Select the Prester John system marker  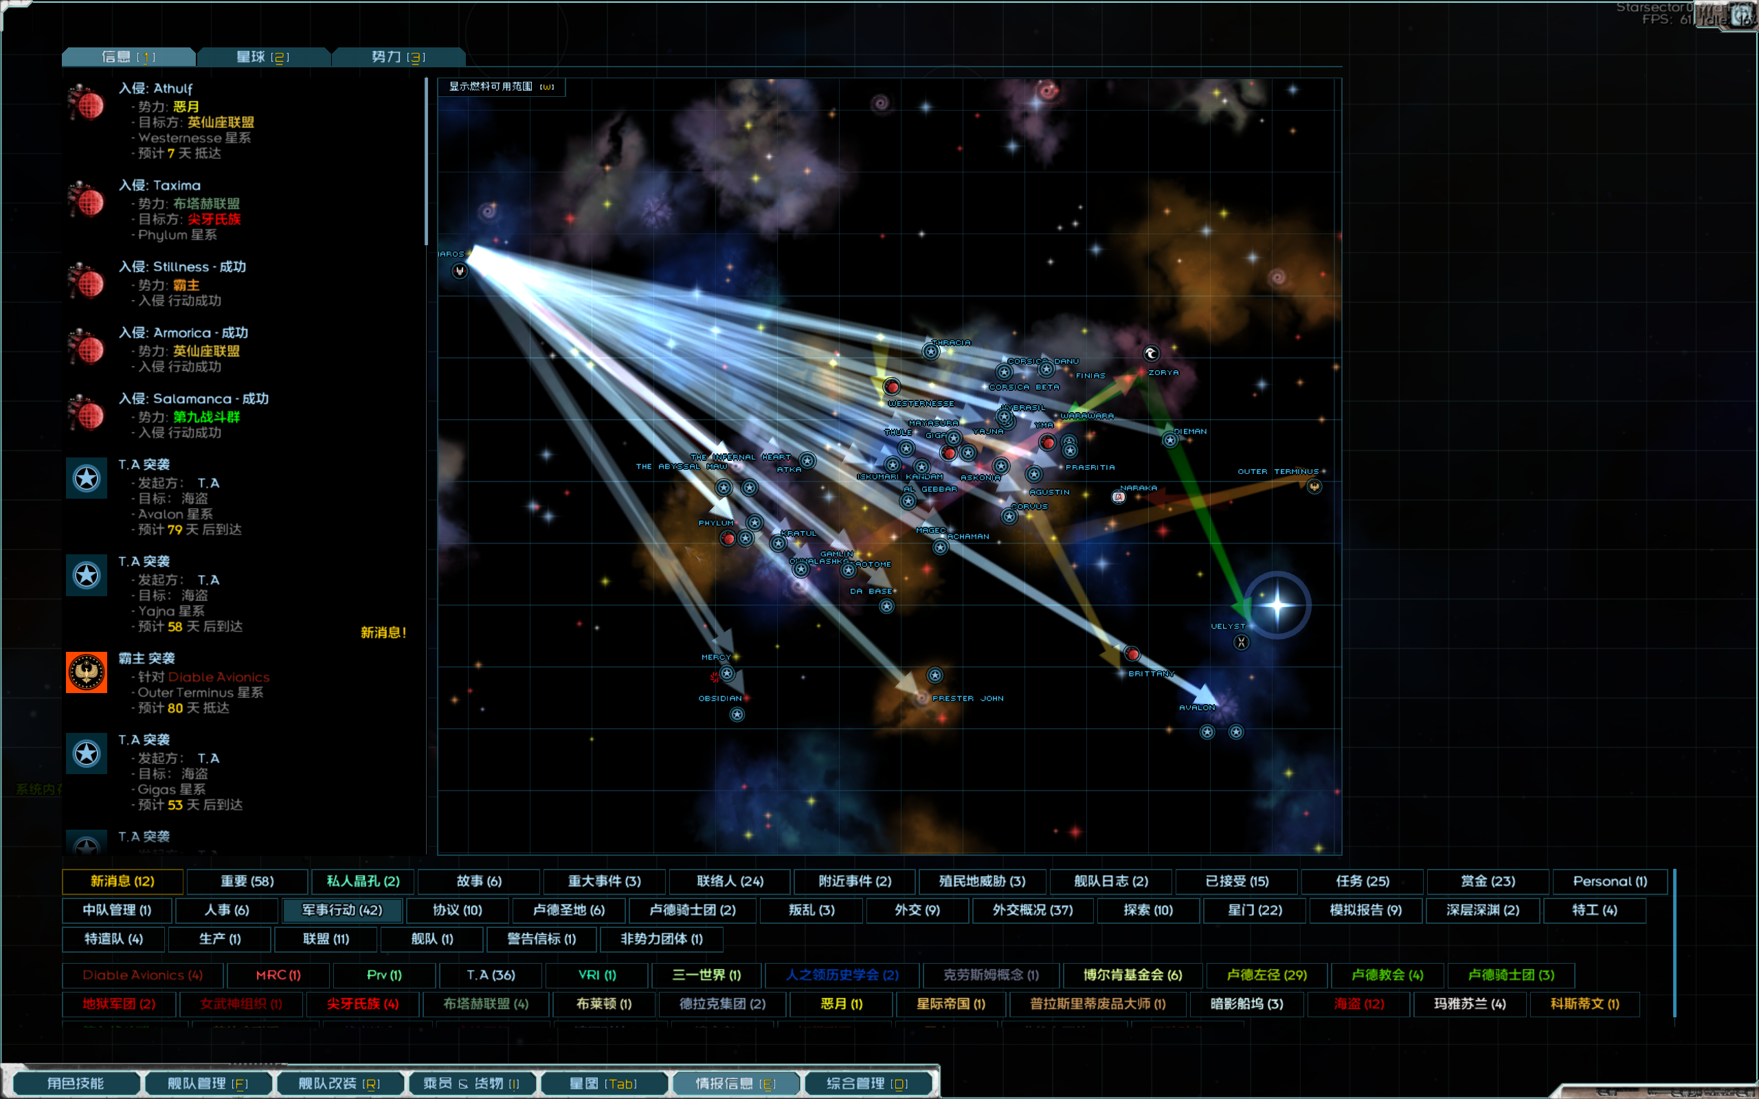click(934, 676)
